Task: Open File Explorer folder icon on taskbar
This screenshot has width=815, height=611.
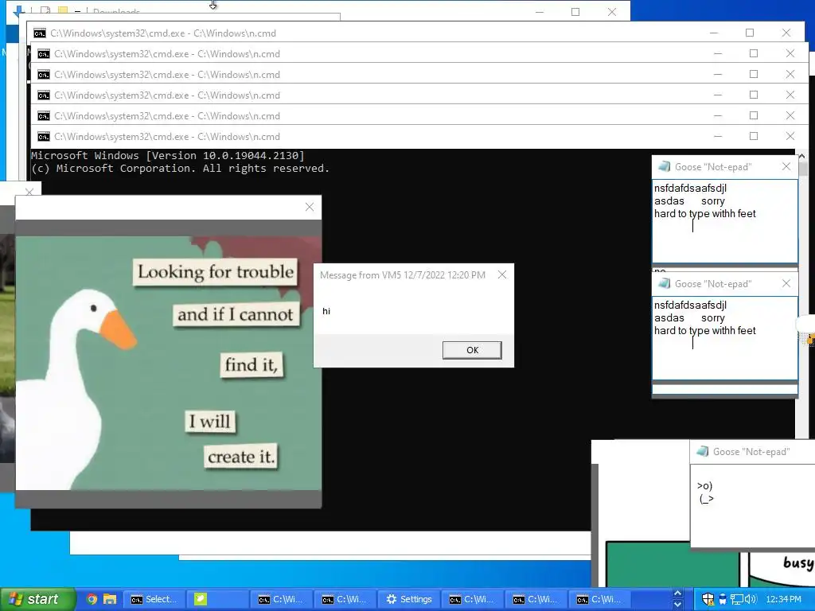Action: click(110, 599)
